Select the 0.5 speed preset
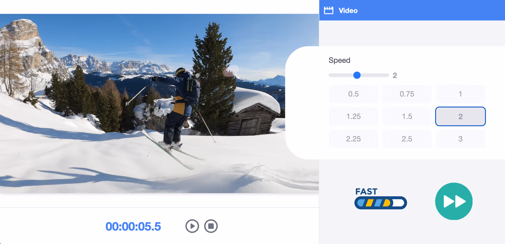This screenshot has width=505, height=244. click(353, 94)
